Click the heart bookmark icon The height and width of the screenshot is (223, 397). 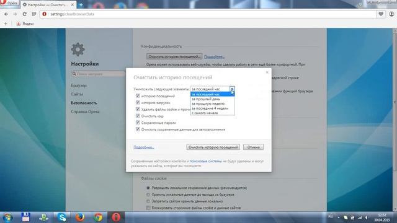[381, 14]
